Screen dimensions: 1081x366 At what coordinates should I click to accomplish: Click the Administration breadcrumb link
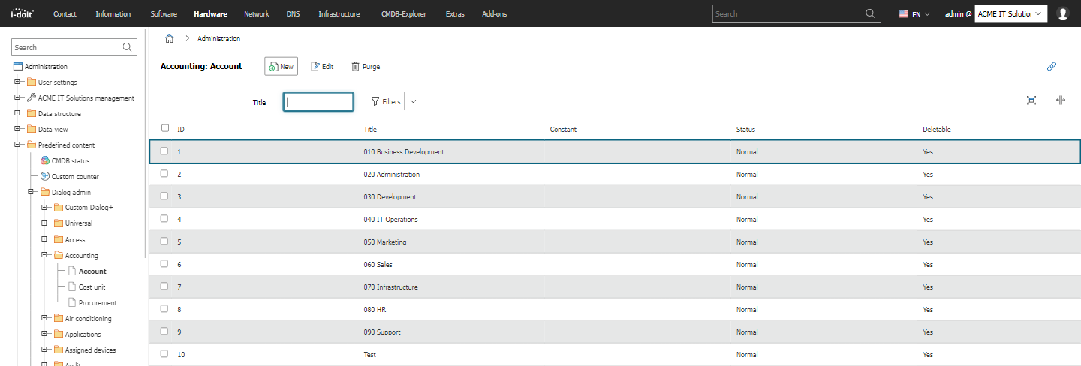(218, 38)
